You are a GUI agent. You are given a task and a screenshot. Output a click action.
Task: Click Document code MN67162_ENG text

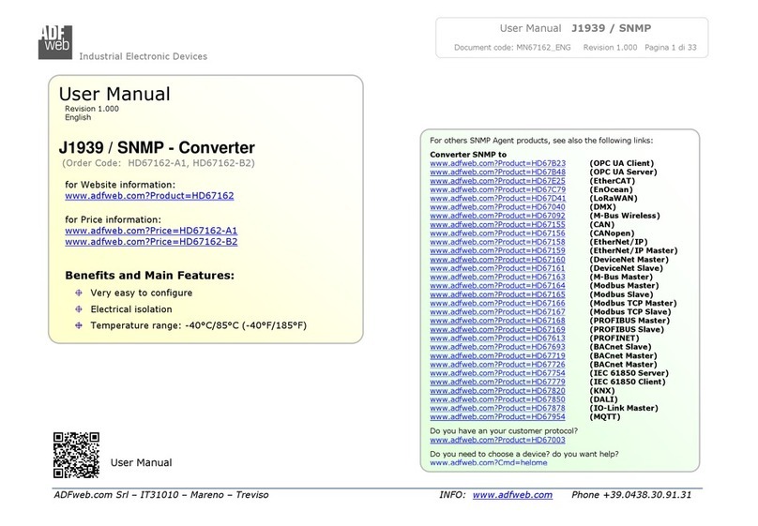[x=512, y=47]
